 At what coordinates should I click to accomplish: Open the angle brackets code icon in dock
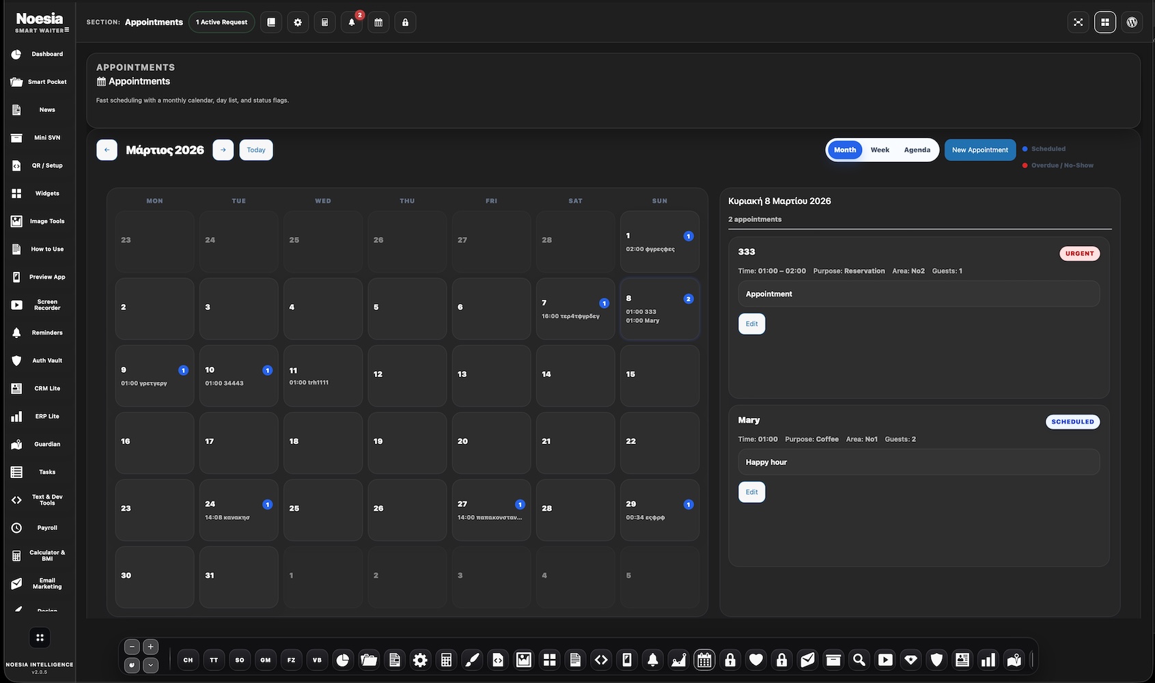601,660
